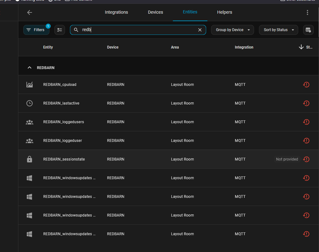This screenshot has width=319, height=252.
Task: Open table column settings icon
Action: tap(308, 30)
